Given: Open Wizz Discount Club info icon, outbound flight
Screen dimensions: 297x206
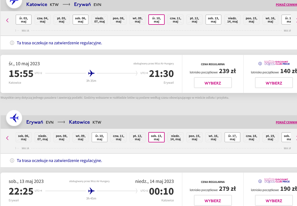Looking at the screenshot, I should [260, 64].
